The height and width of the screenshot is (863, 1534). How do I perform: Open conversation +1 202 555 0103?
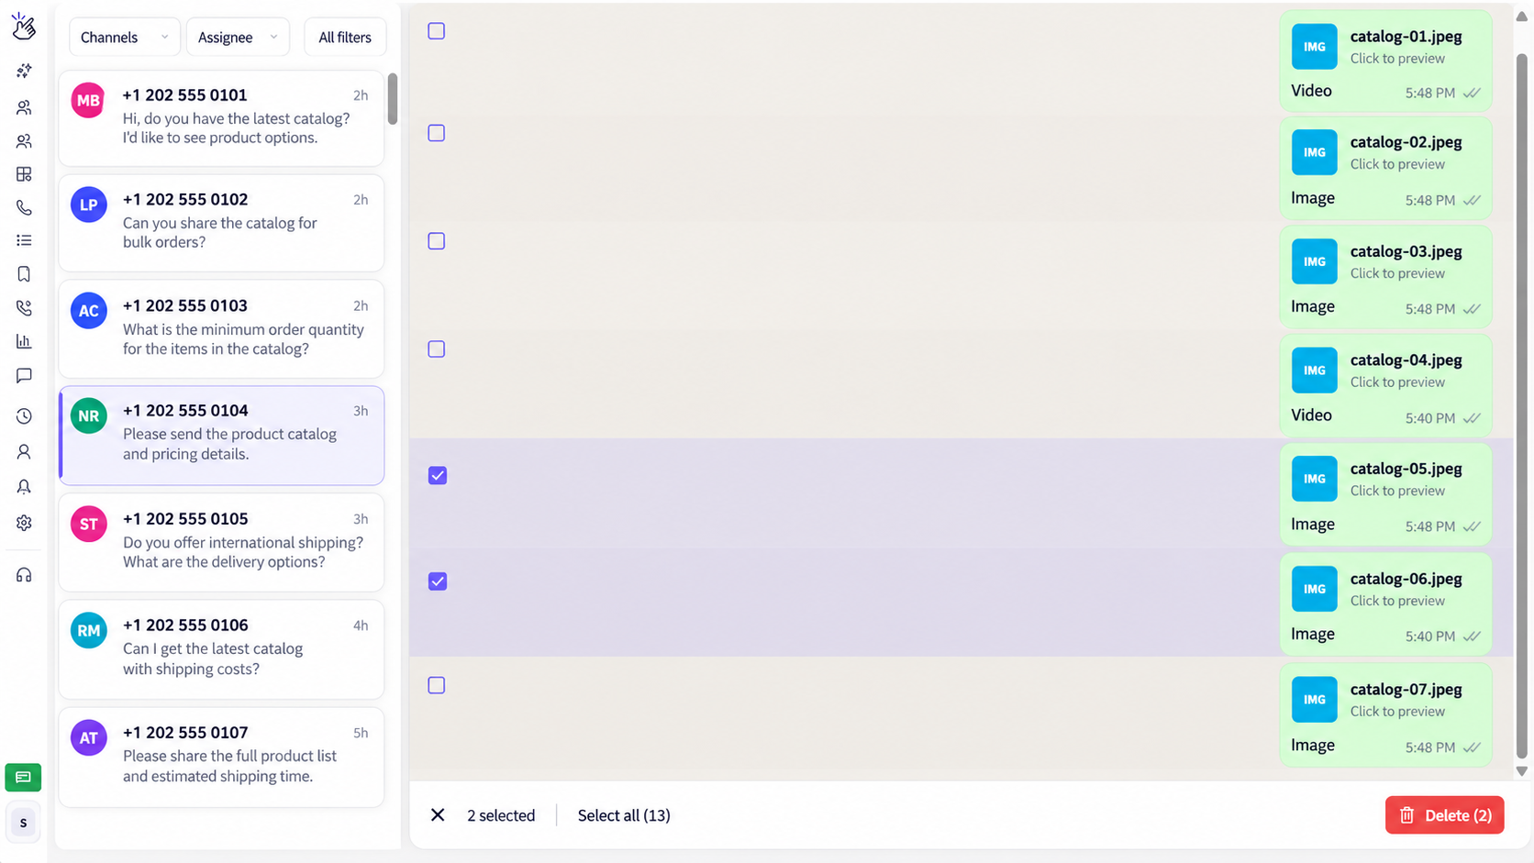pyautogui.click(x=221, y=328)
